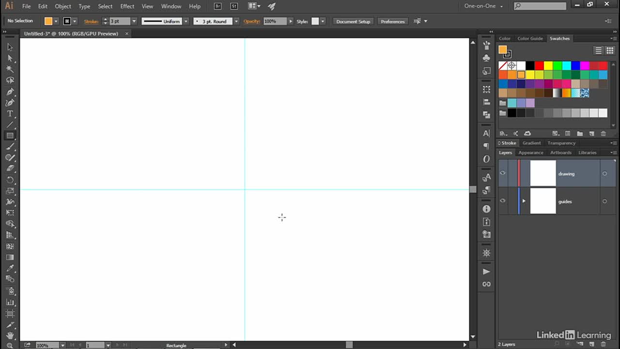Switch to the Gradient tab
The width and height of the screenshot is (620, 349).
pos(531,143)
